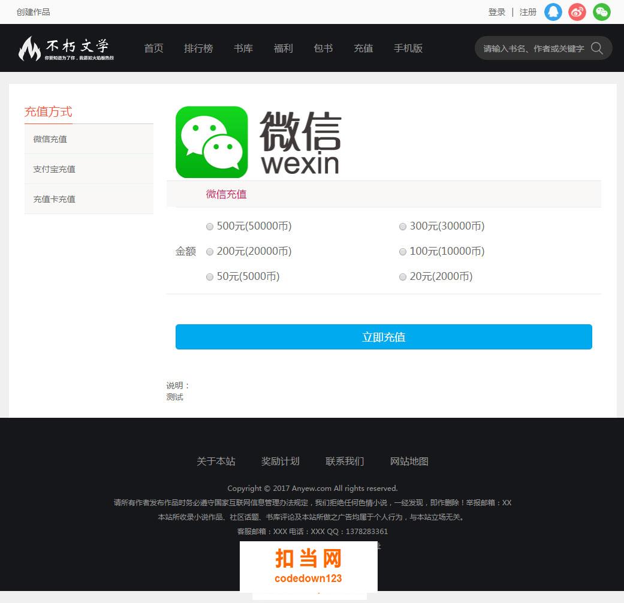Go to 首页 in the navigation bar

[x=153, y=48]
